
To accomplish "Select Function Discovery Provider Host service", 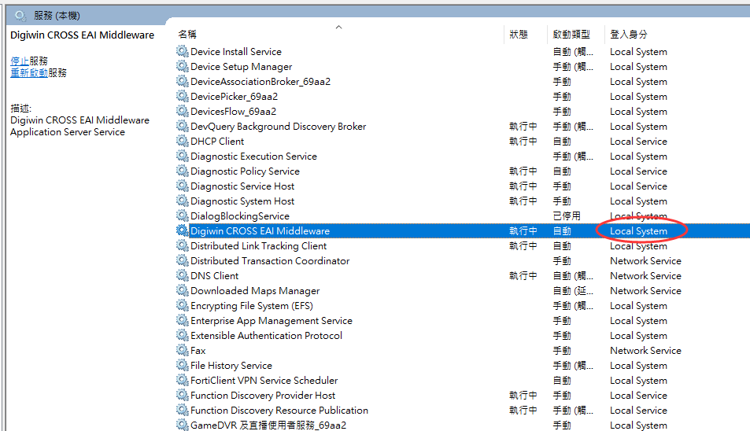I will coord(263,396).
